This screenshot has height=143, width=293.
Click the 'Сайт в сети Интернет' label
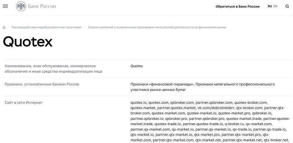(23, 103)
